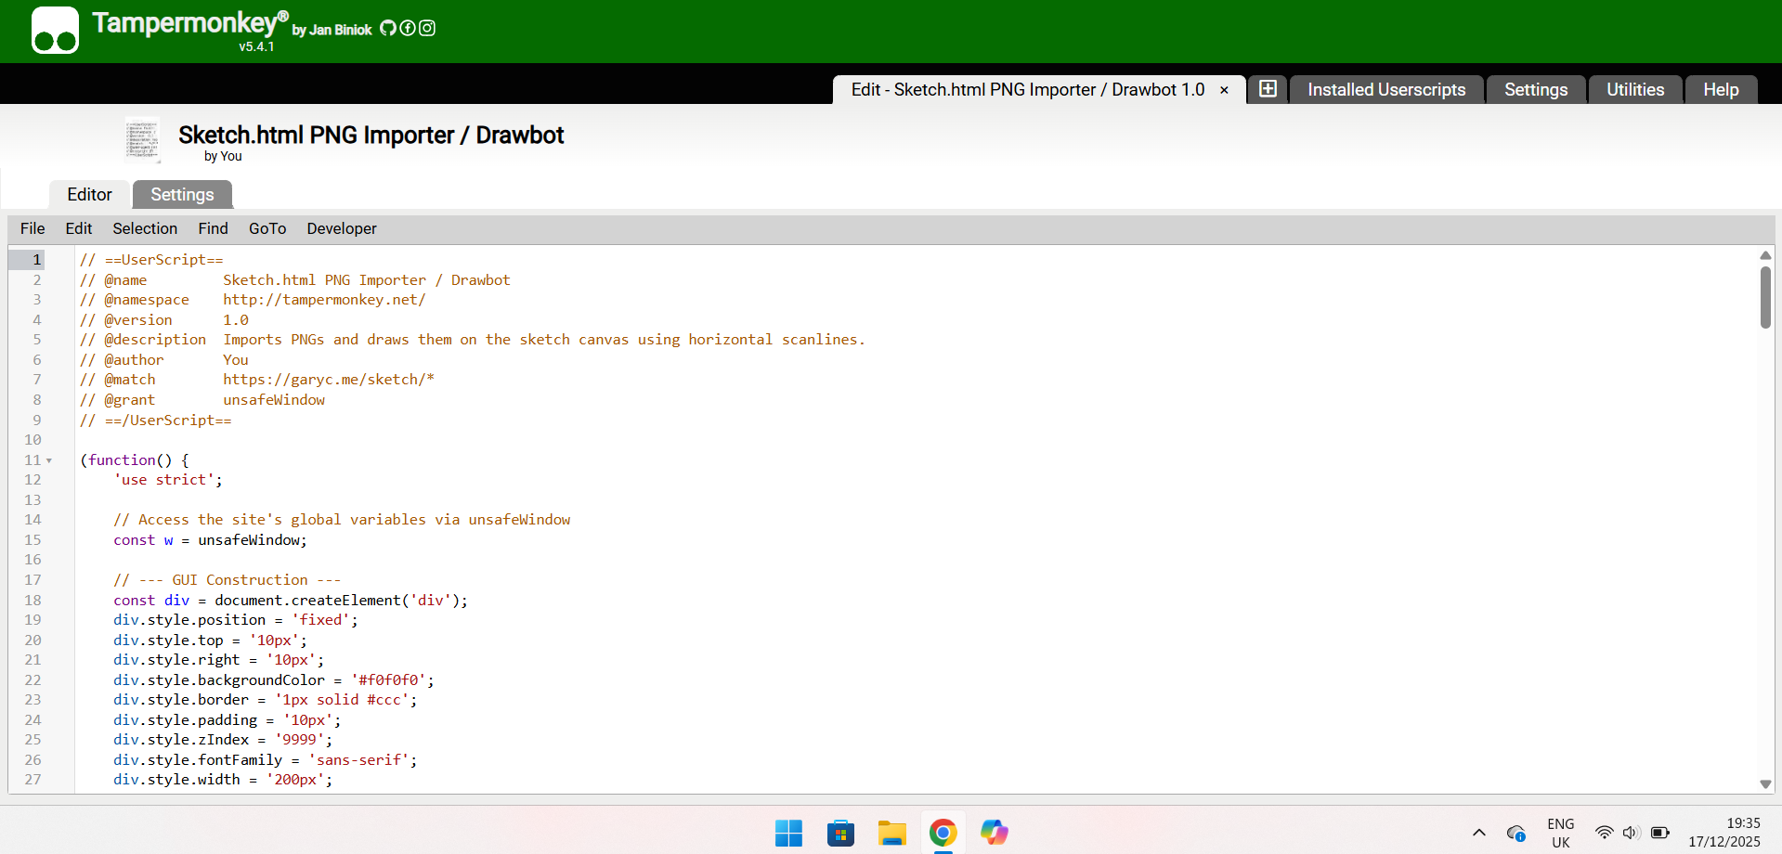1782x854 pixels.
Task: Click the Tampermonkey logo icon
Action: [x=55, y=31]
